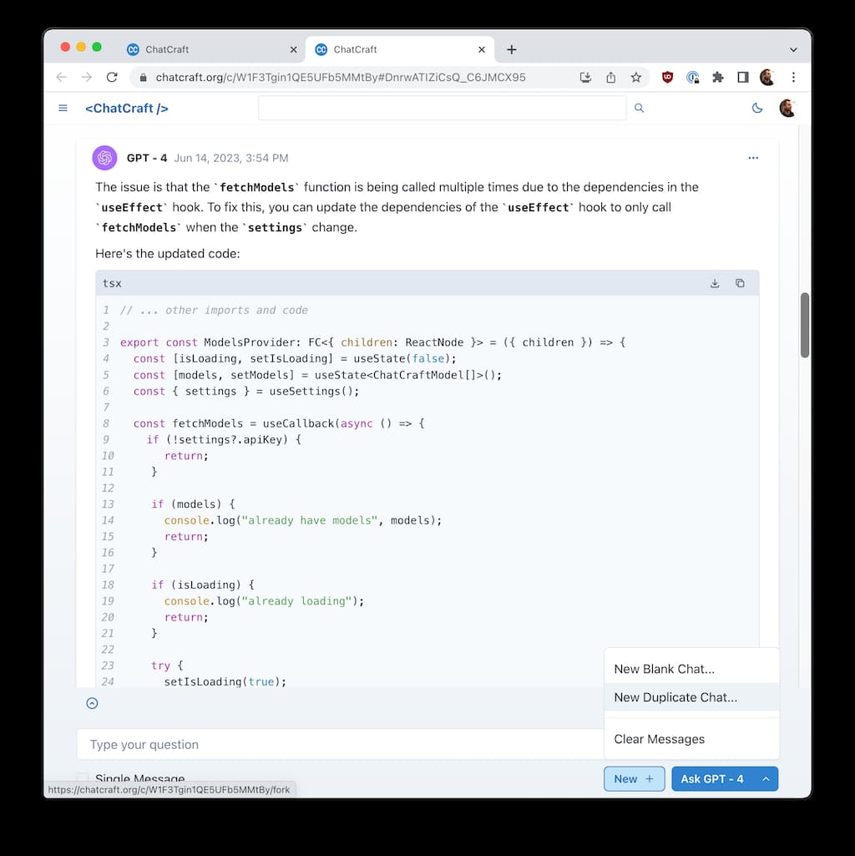
Task: Toggle the browser side panel
Action: coord(742,77)
